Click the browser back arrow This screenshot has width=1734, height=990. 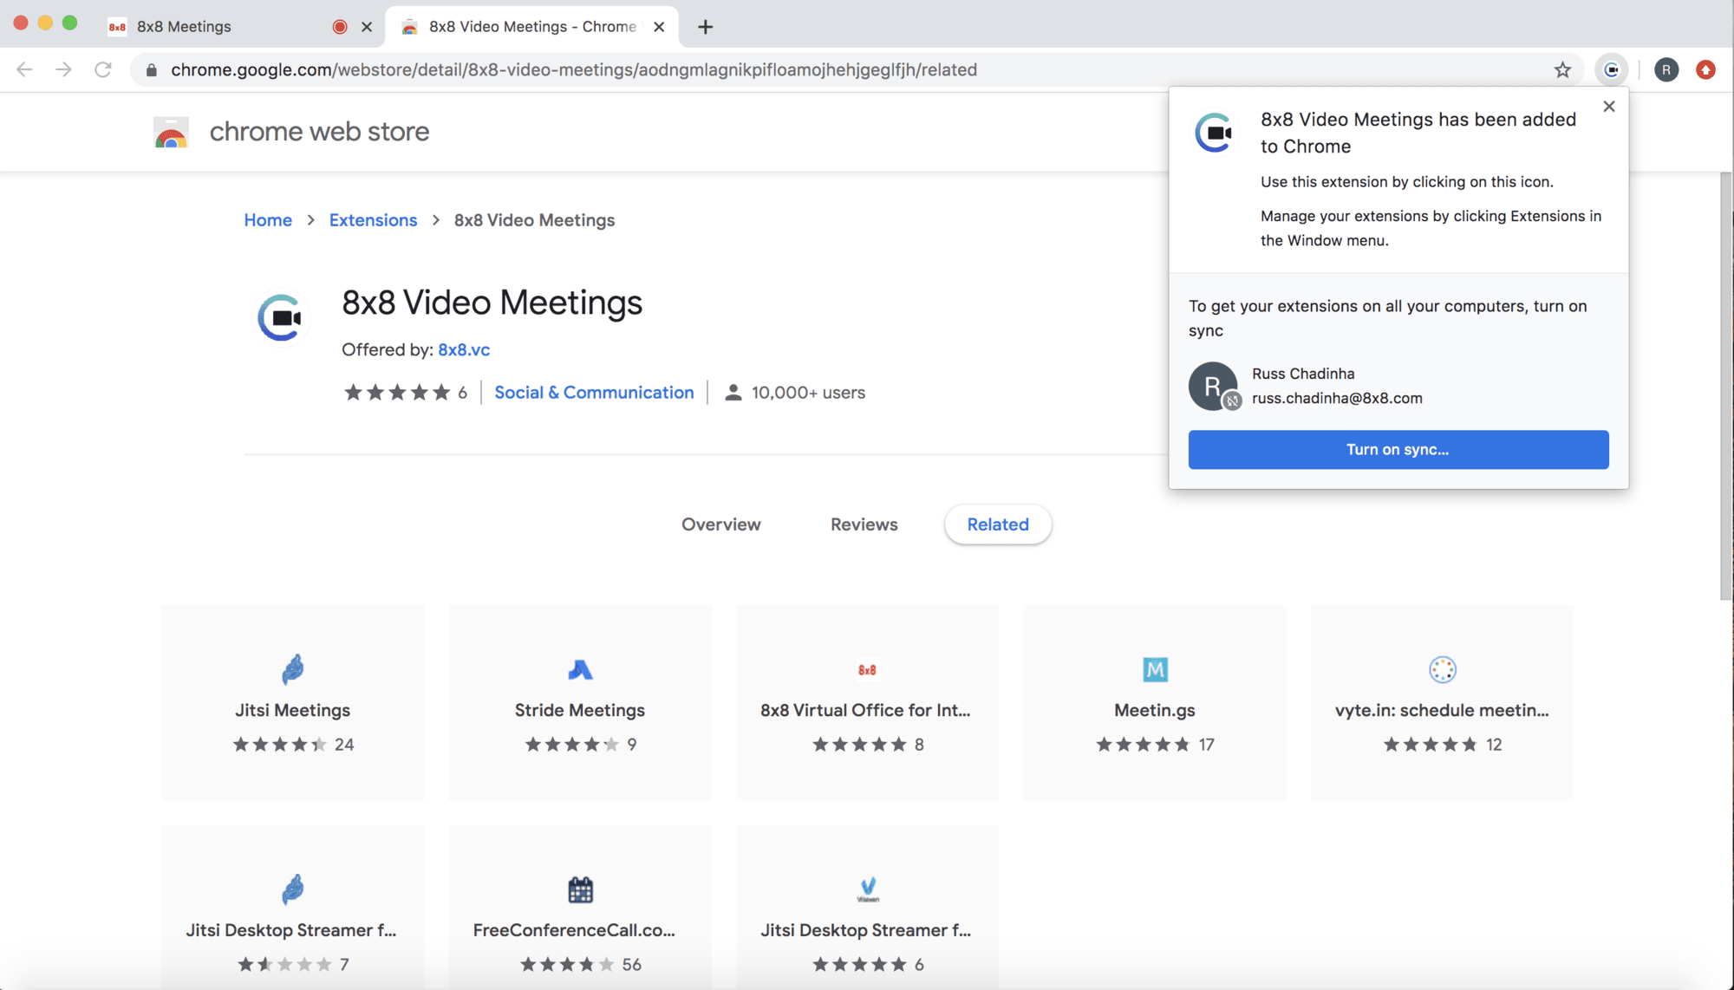(x=24, y=69)
